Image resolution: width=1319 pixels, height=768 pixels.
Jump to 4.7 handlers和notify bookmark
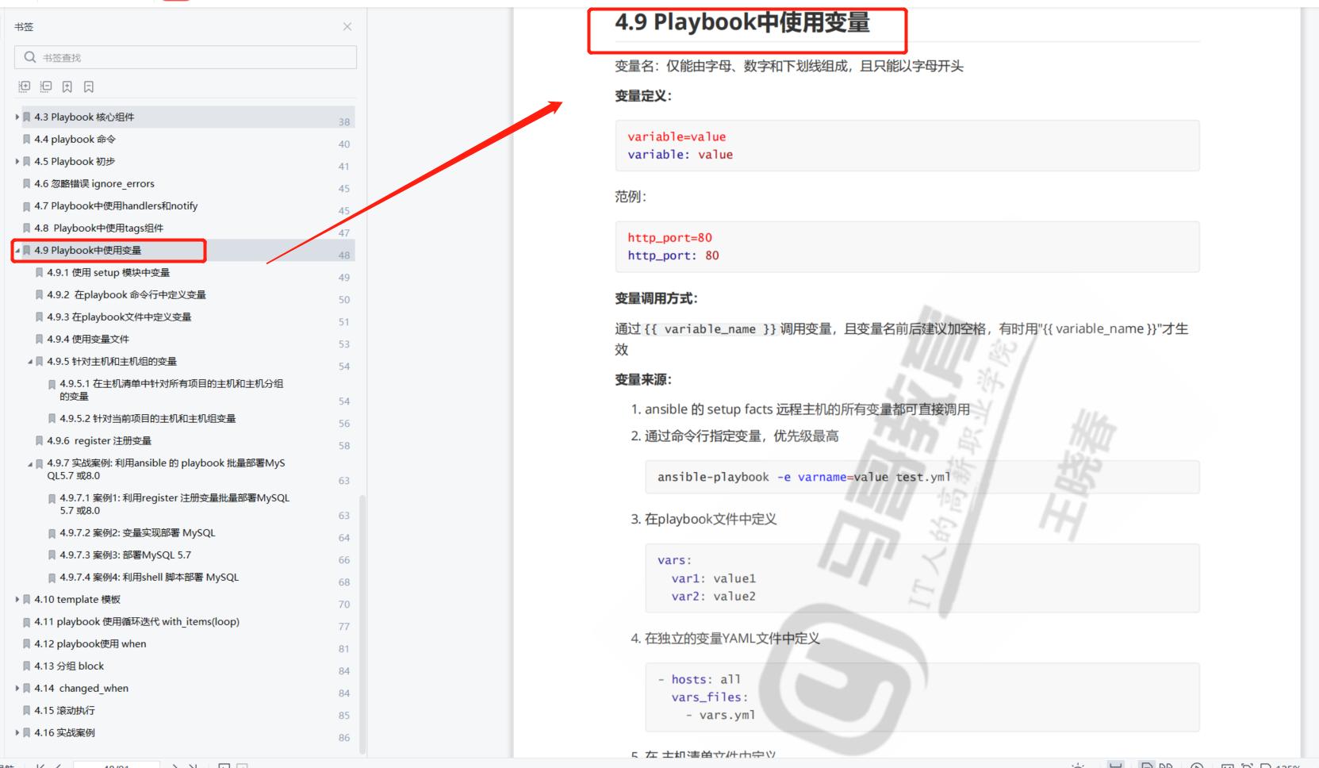click(x=116, y=206)
